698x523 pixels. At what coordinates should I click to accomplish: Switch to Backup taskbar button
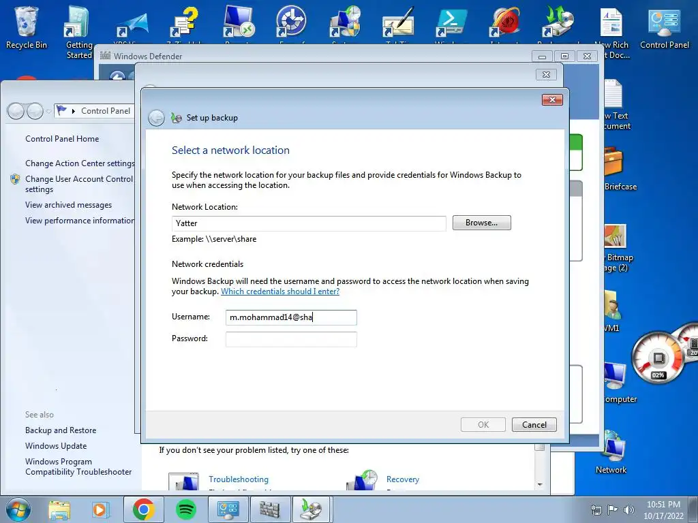click(311, 509)
